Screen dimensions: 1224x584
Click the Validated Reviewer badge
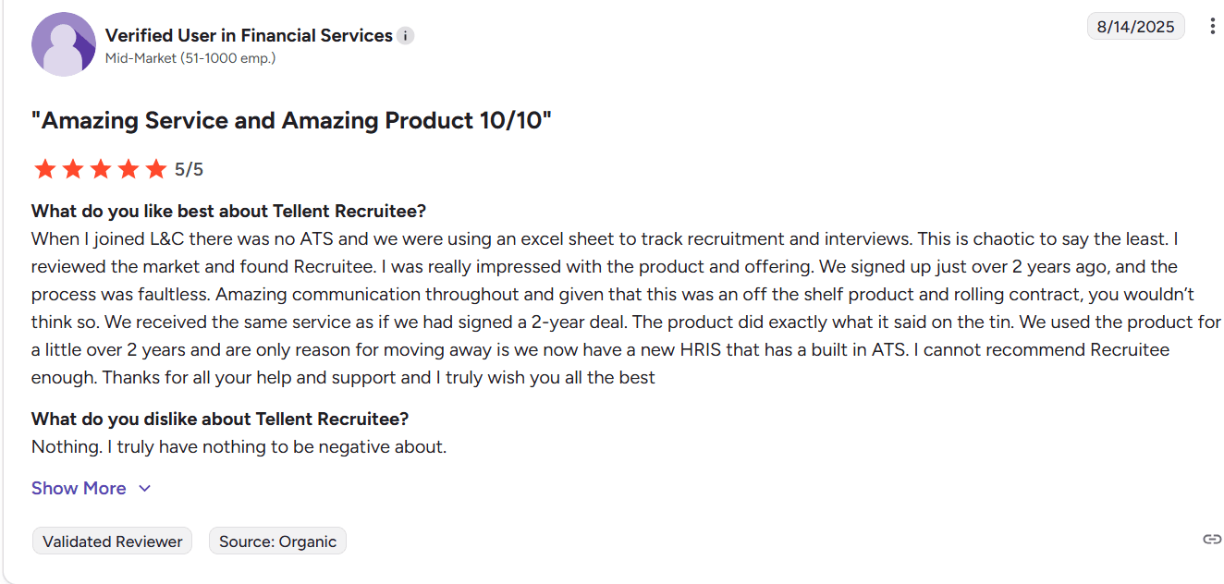click(x=112, y=541)
